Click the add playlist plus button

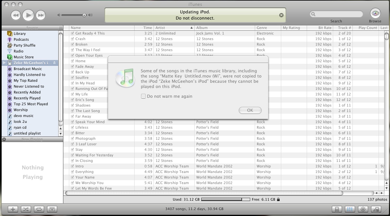point(13,209)
